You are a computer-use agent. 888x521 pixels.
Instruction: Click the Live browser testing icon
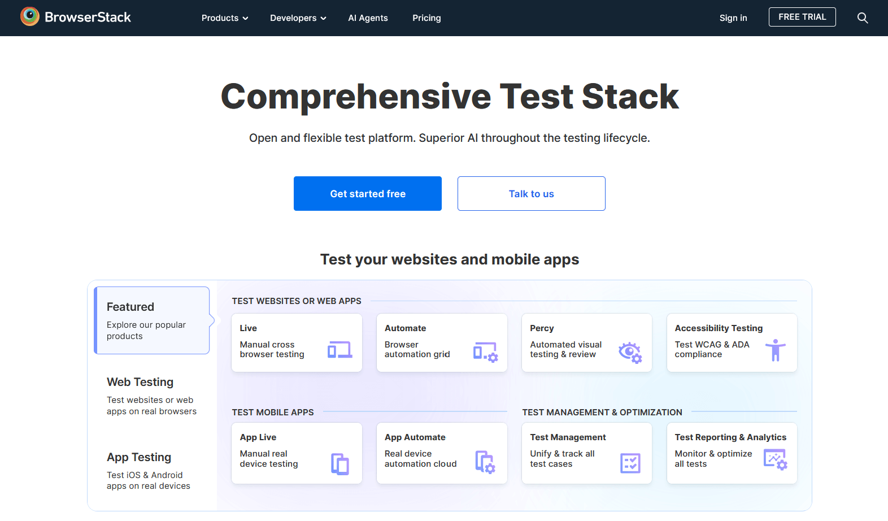point(339,350)
